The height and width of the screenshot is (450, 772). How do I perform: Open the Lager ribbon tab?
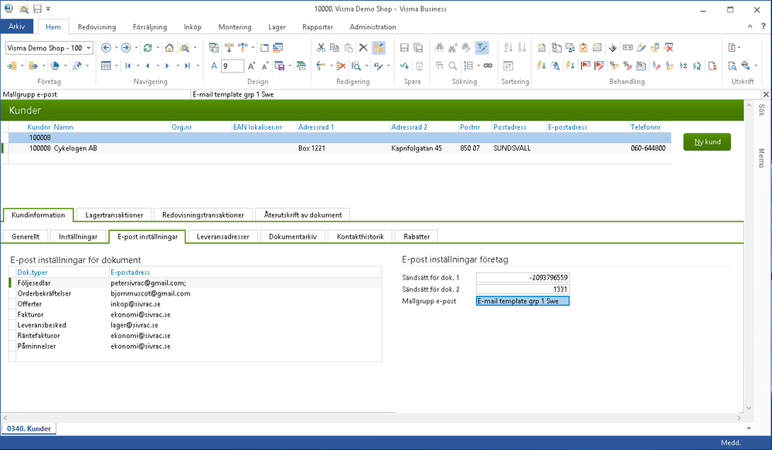point(277,27)
